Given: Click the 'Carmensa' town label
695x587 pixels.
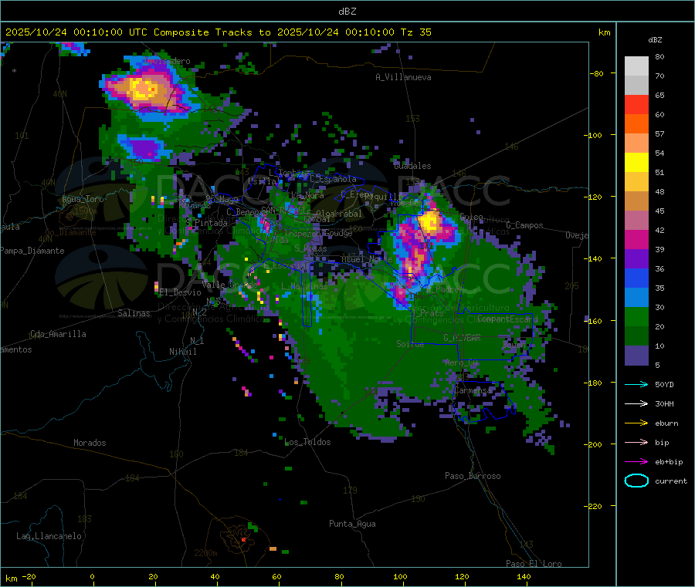Looking at the screenshot, I should tap(473, 390).
